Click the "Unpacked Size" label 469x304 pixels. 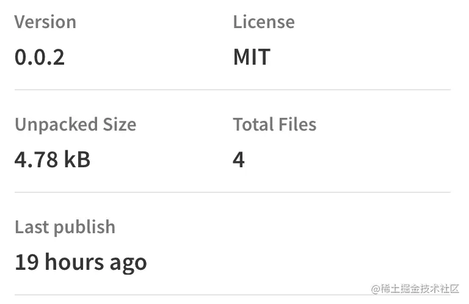(75, 125)
